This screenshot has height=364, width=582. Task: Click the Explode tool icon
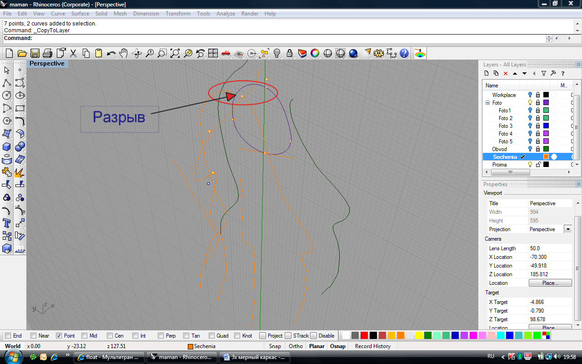[20, 173]
